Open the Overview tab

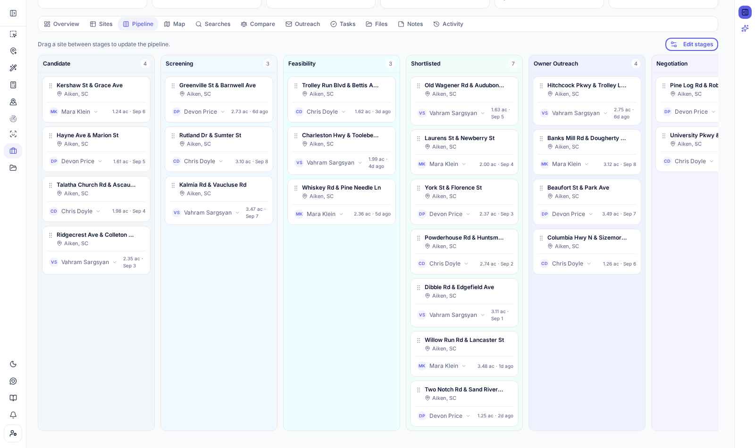(61, 24)
